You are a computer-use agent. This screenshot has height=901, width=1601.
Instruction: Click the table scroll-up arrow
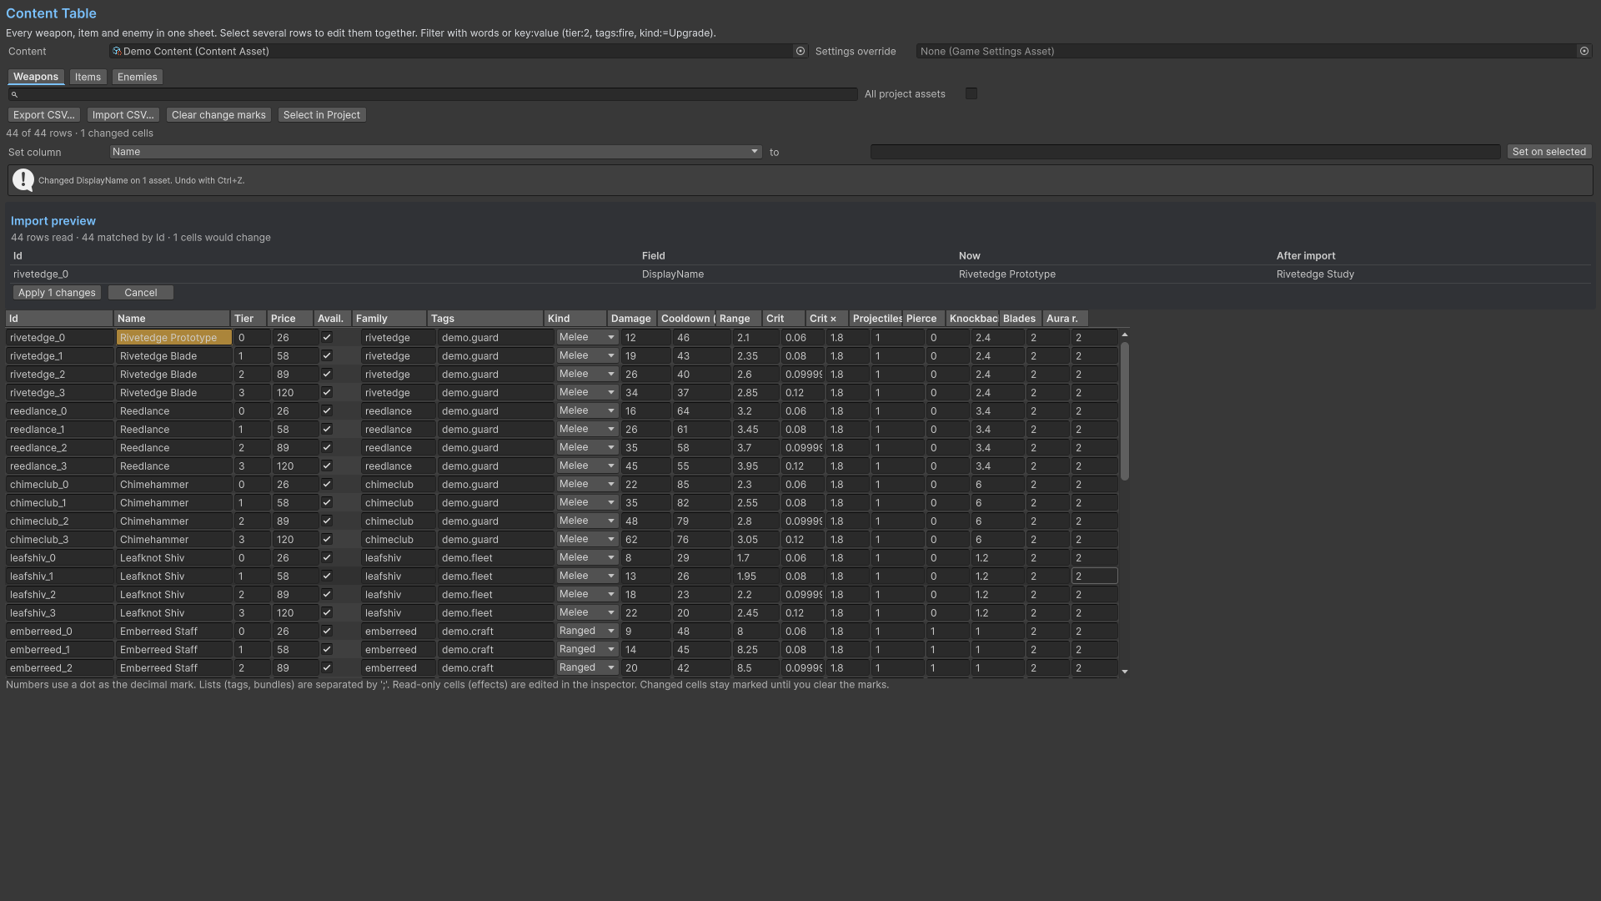tap(1125, 335)
